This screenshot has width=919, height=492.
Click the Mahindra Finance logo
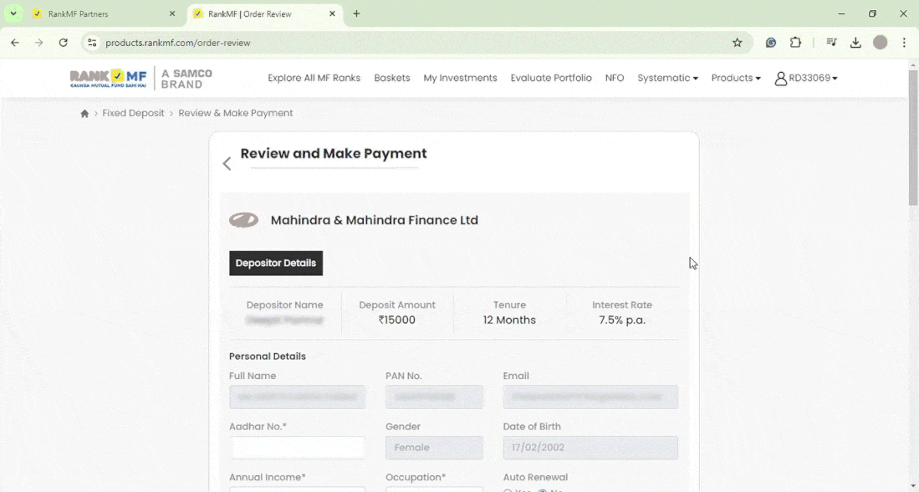243,220
